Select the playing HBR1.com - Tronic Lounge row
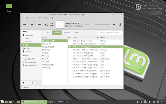The height and width of the screenshot is (104, 166). point(95,47)
